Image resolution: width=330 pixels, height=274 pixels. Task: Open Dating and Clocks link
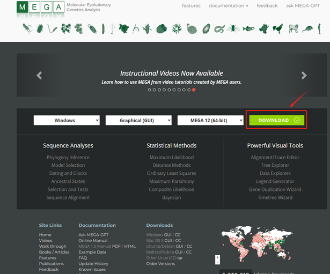click(x=68, y=173)
